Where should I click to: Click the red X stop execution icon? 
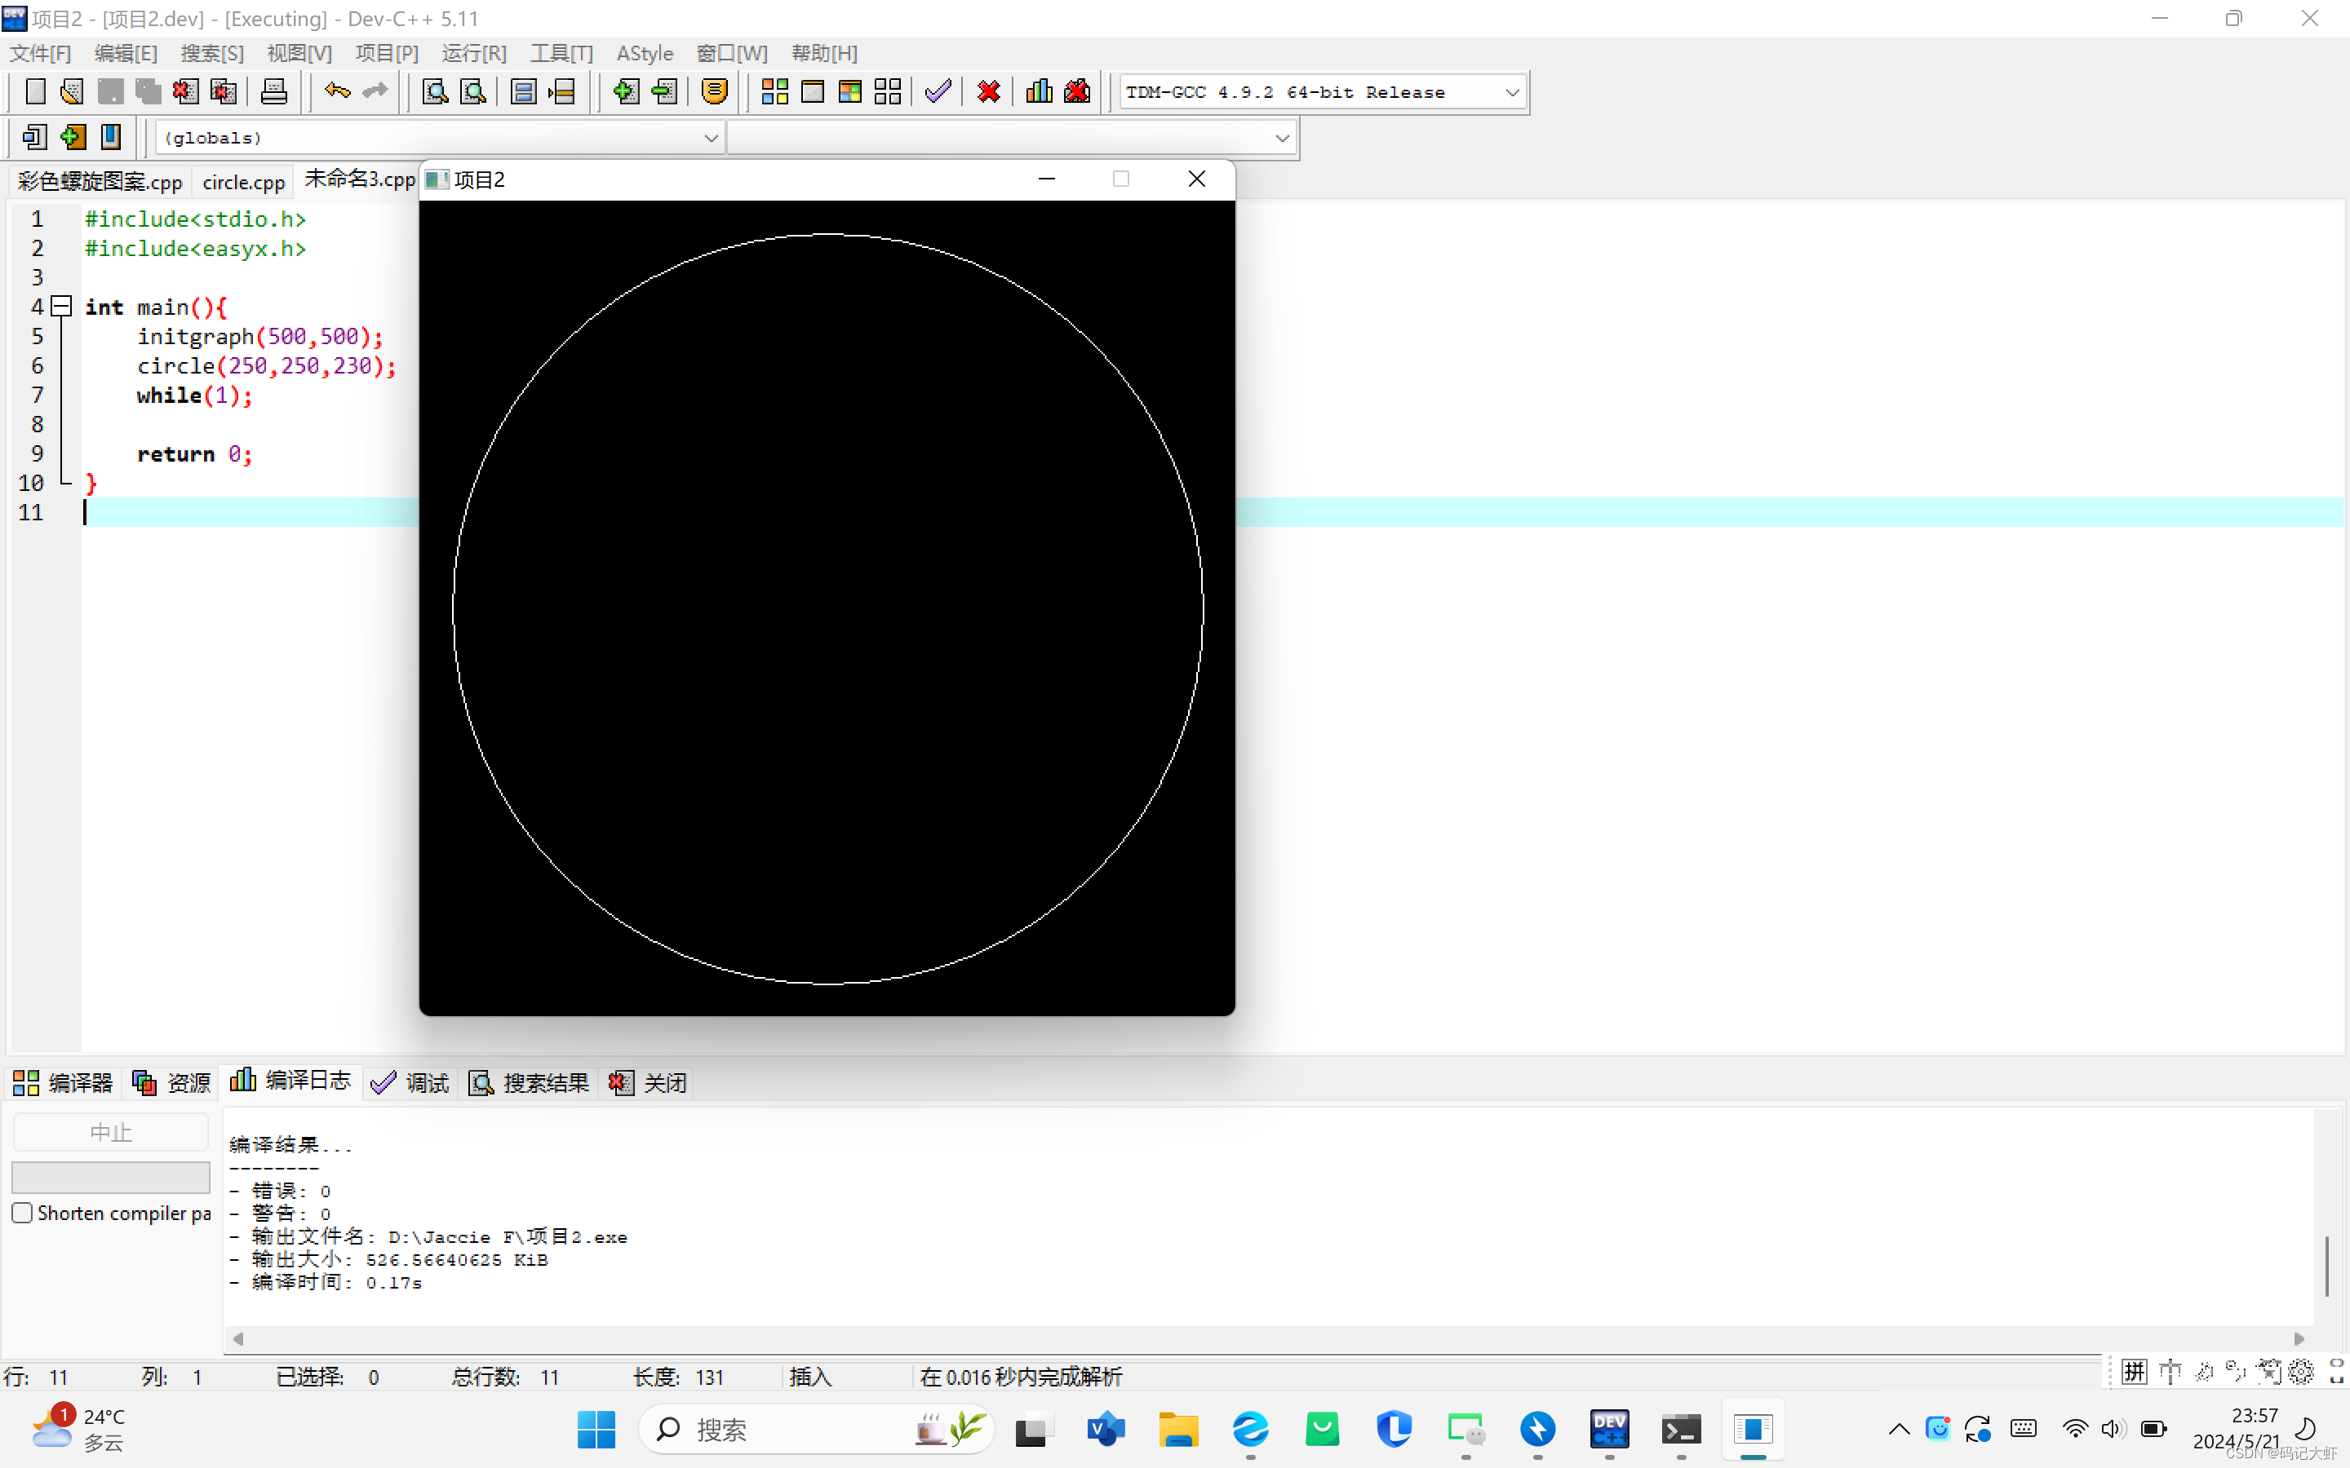click(989, 92)
